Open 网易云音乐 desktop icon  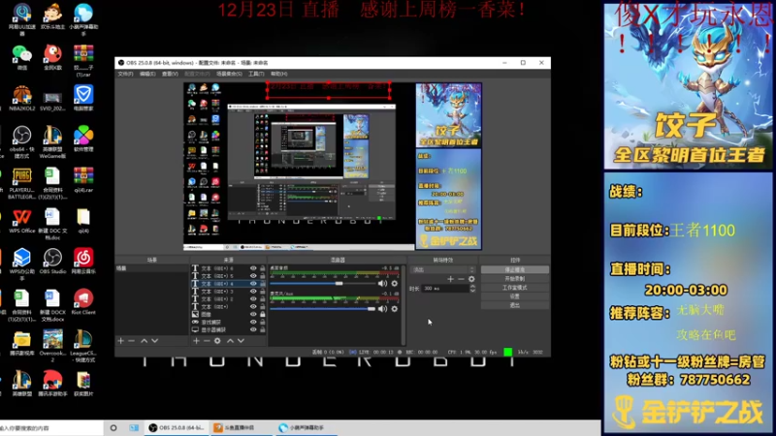tap(83, 262)
